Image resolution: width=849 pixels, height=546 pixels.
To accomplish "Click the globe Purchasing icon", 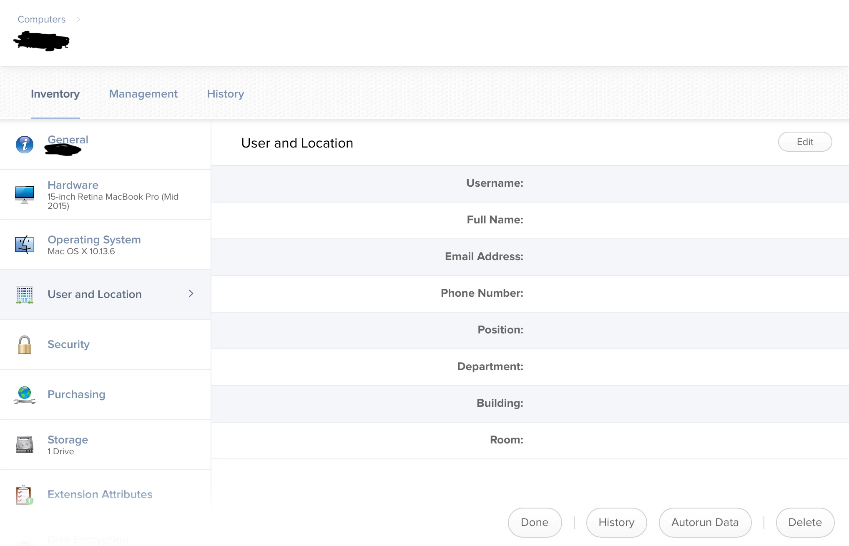I will point(25,395).
